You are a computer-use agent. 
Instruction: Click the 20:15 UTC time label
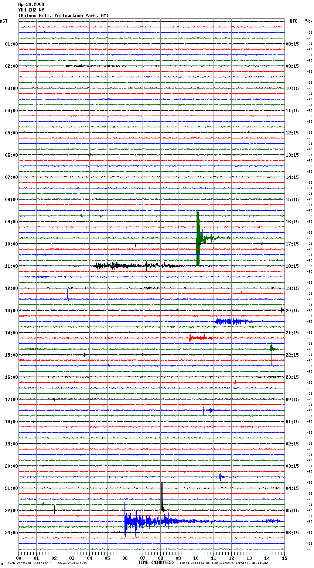pyautogui.click(x=292, y=311)
